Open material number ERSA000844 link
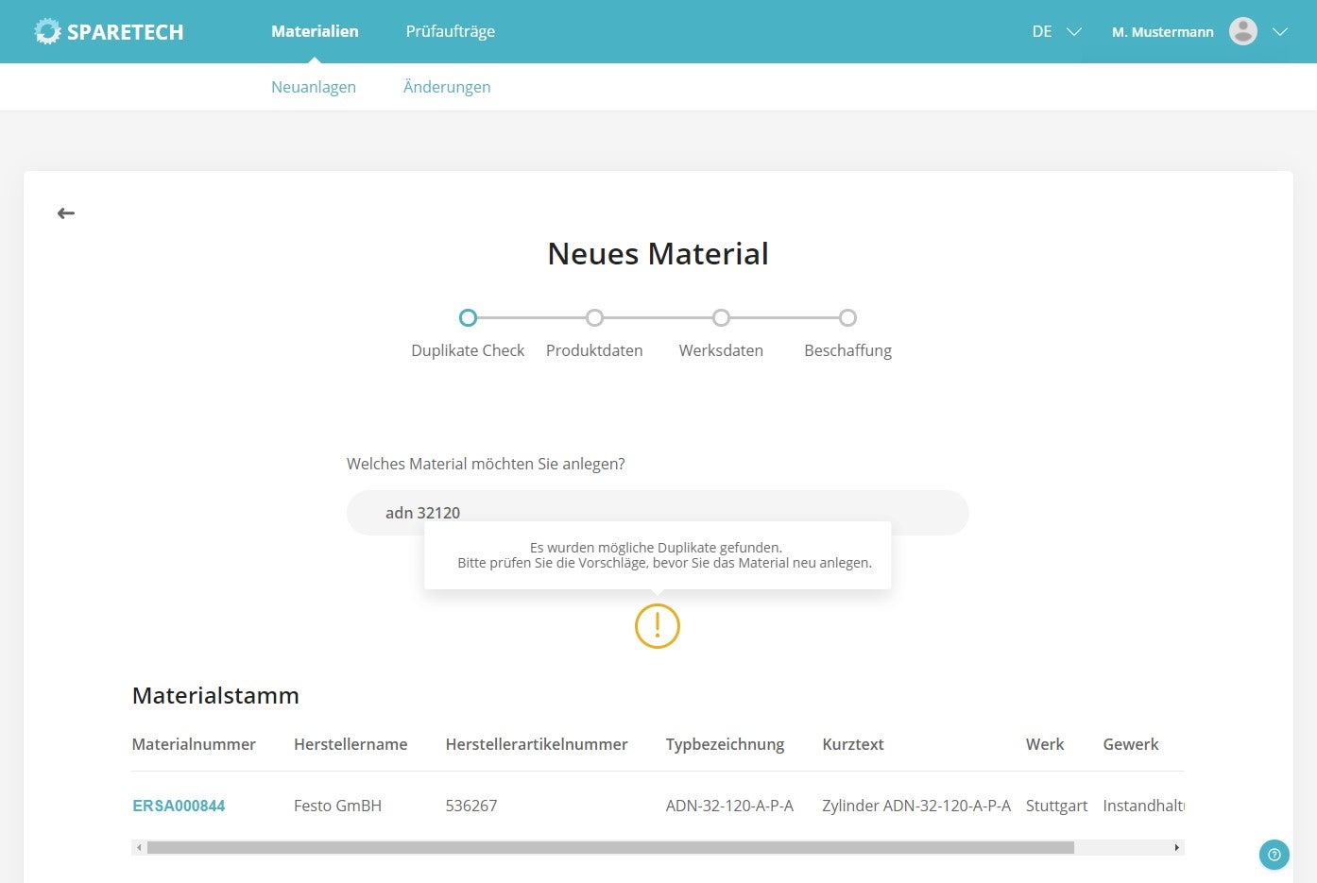This screenshot has height=883, width=1317. click(x=179, y=806)
